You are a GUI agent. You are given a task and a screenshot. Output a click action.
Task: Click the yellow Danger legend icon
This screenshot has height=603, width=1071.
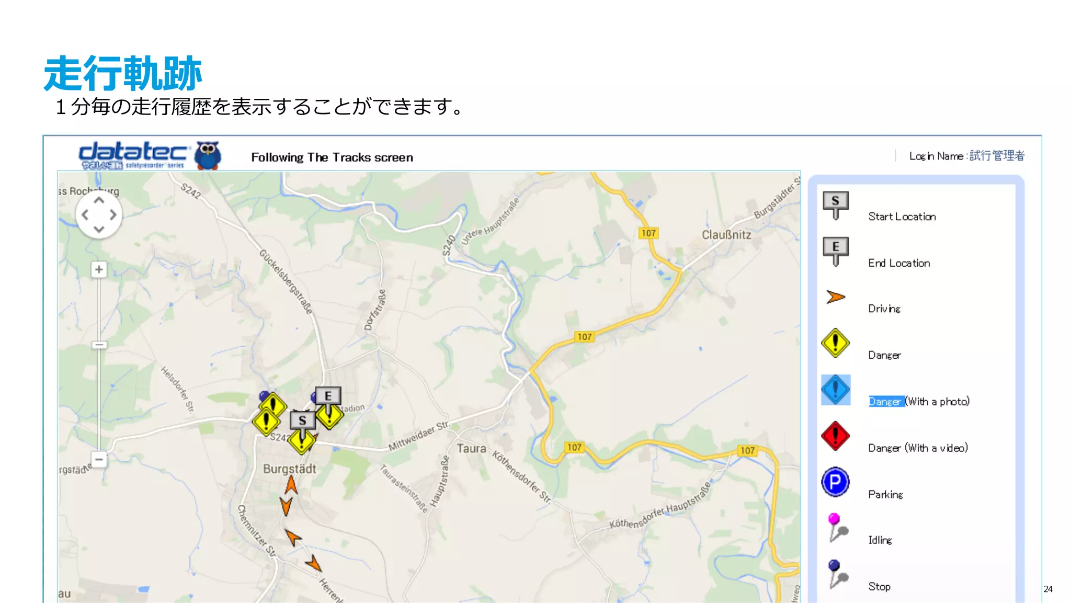[835, 343]
